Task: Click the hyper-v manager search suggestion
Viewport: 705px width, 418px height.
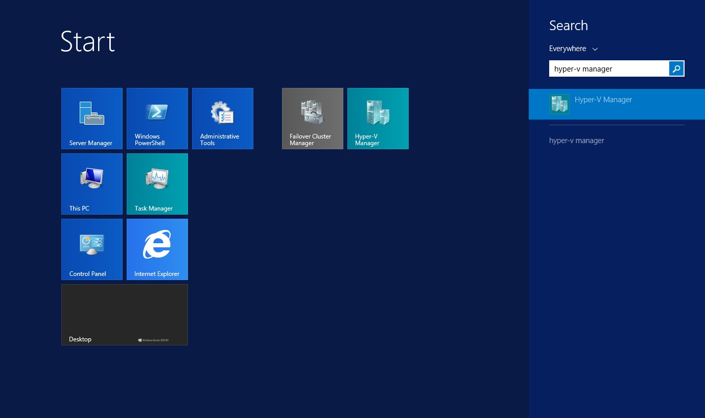Action: coord(577,141)
